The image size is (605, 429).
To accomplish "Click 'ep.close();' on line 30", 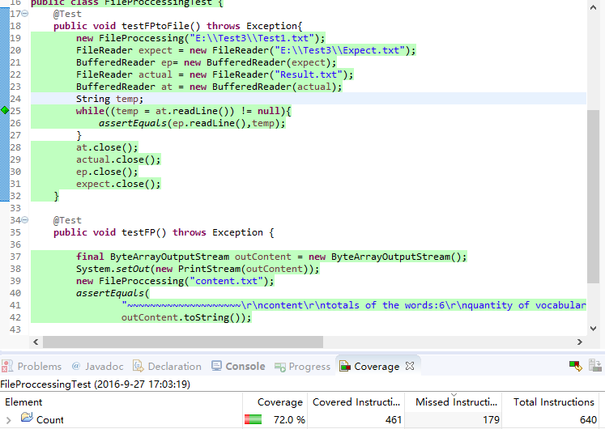I will click(107, 172).
